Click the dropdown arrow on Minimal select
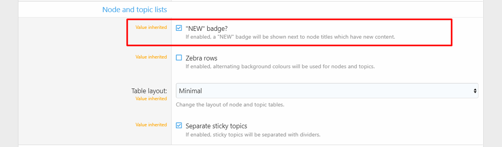 (x=475, y=91)
